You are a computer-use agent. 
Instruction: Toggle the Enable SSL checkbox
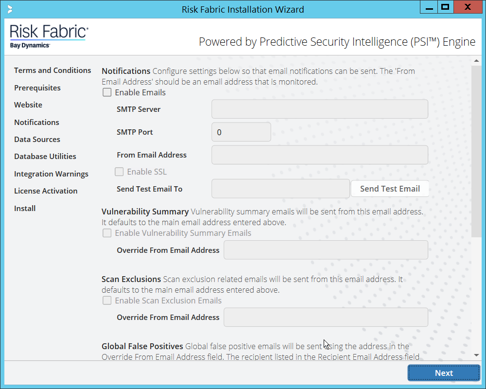119,172
